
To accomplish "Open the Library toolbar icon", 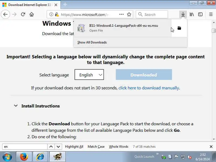I will (x=192, y=14).
